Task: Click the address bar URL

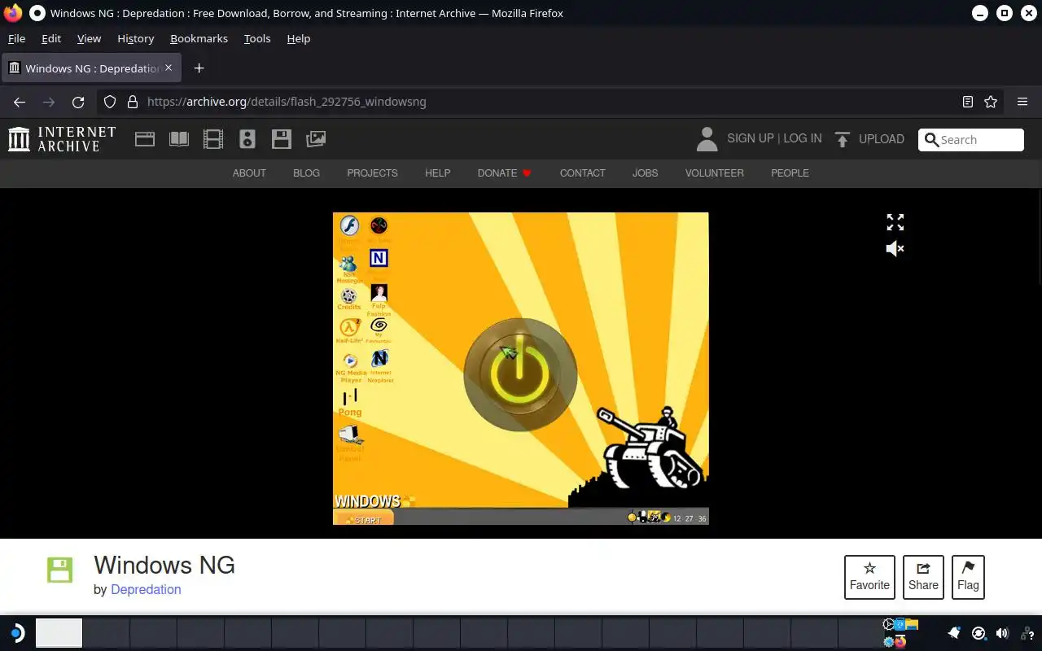Action: click(287, 102)
